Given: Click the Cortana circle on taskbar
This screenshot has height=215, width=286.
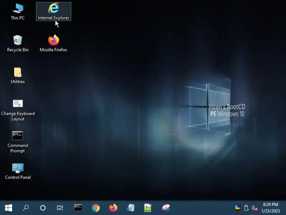Looking at the screenshot, I should (x=43, y=208).
